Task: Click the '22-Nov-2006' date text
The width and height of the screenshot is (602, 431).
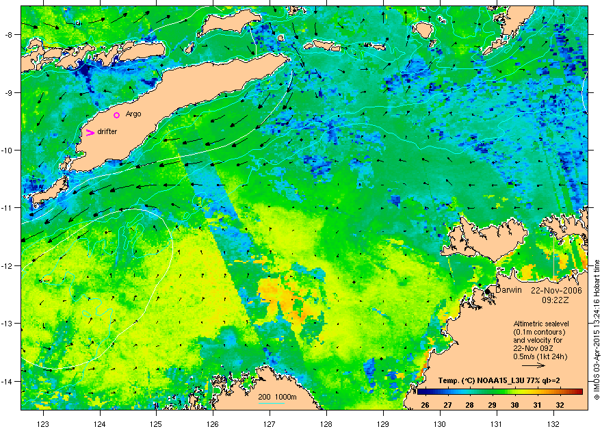Action: pyautogui.click(x=556, y=291)
